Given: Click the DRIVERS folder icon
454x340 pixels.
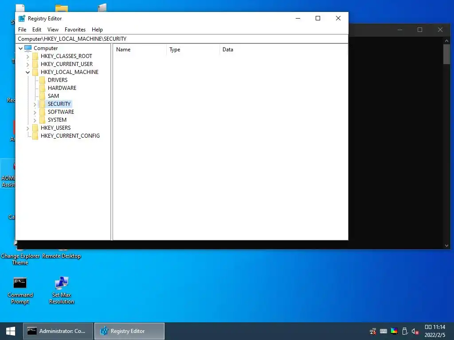Looking at the screenshot, I should click(42, 80).
